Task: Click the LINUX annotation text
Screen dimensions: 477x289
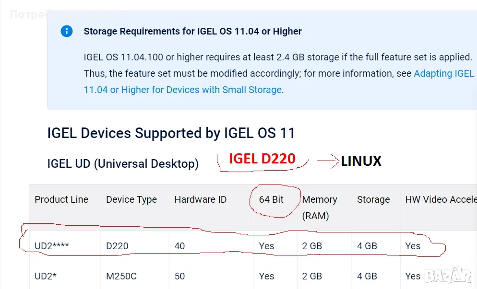Action: [x=361, y=161]
